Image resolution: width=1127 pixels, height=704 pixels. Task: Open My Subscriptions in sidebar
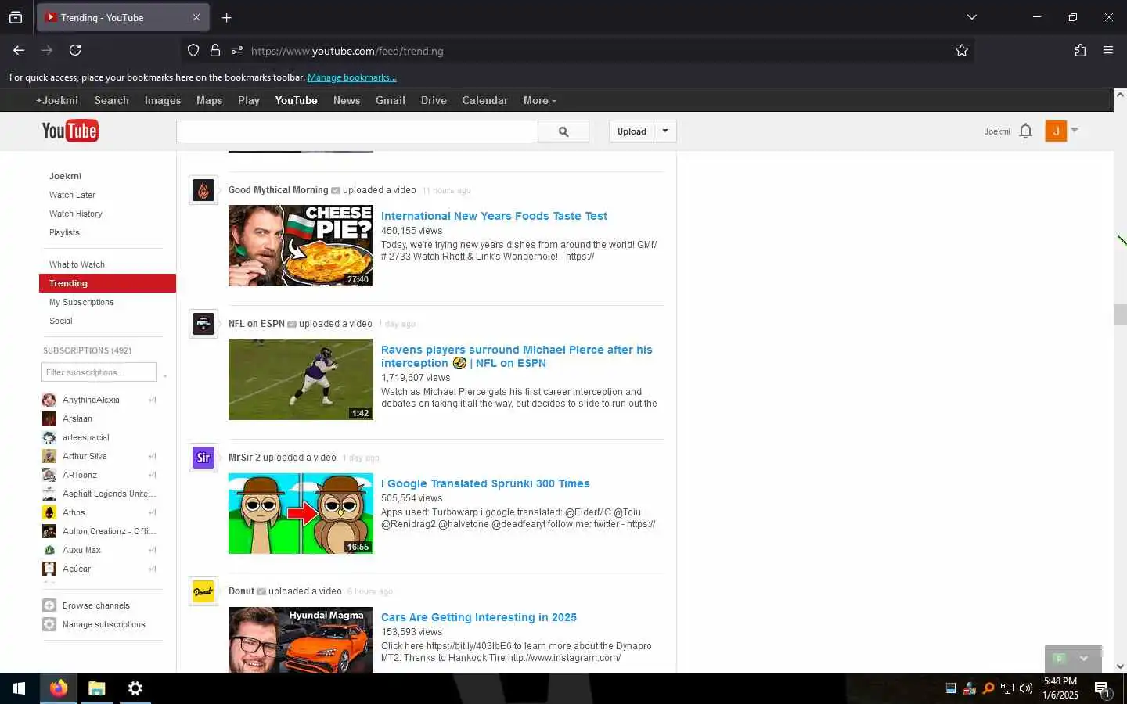(81, 302)
